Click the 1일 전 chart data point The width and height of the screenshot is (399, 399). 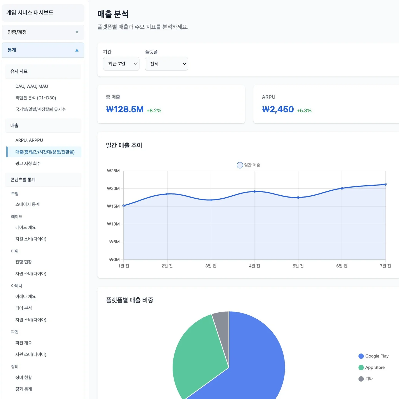[x=124, y=206]
